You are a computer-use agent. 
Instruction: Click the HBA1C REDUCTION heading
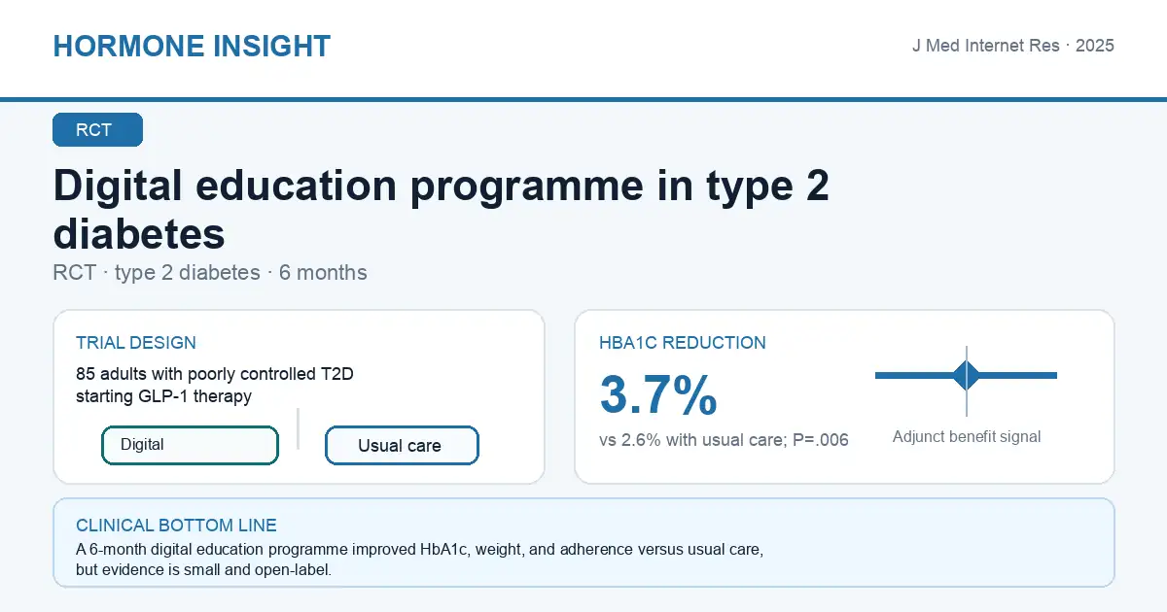point(683,343)
